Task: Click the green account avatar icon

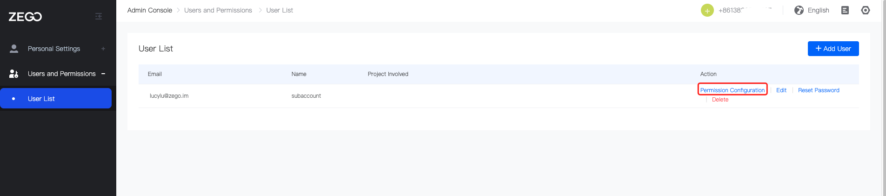Action: 707,10
